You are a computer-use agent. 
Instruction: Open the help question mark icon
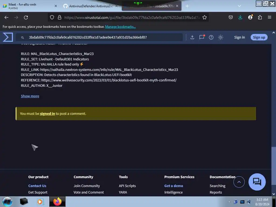tap(211, 37)
